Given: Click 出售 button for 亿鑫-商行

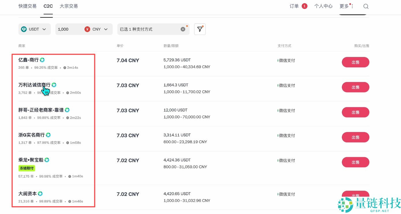Looking at the screenshot, I should click(x=355, y=62).
